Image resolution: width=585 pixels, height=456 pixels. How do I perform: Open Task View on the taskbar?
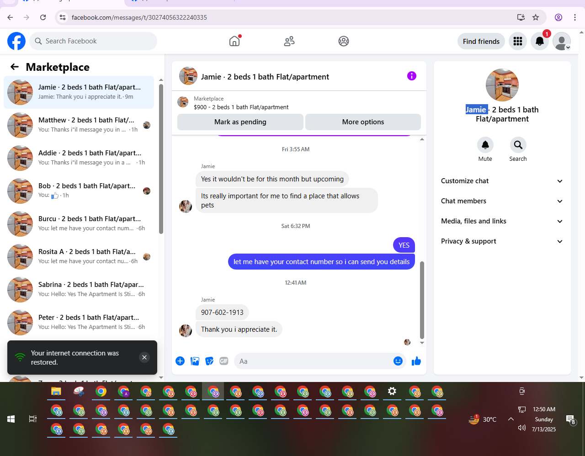coord(33,419)
